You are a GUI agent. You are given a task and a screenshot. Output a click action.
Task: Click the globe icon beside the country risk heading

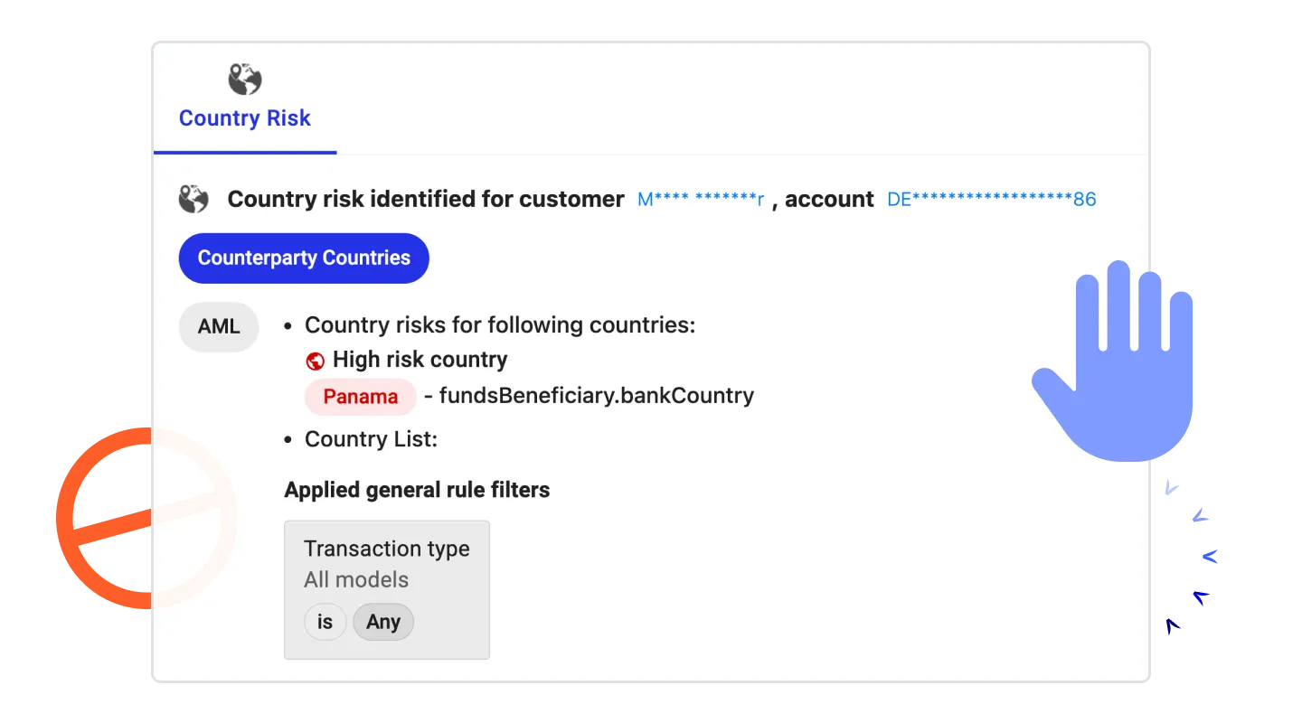[193, 199]
